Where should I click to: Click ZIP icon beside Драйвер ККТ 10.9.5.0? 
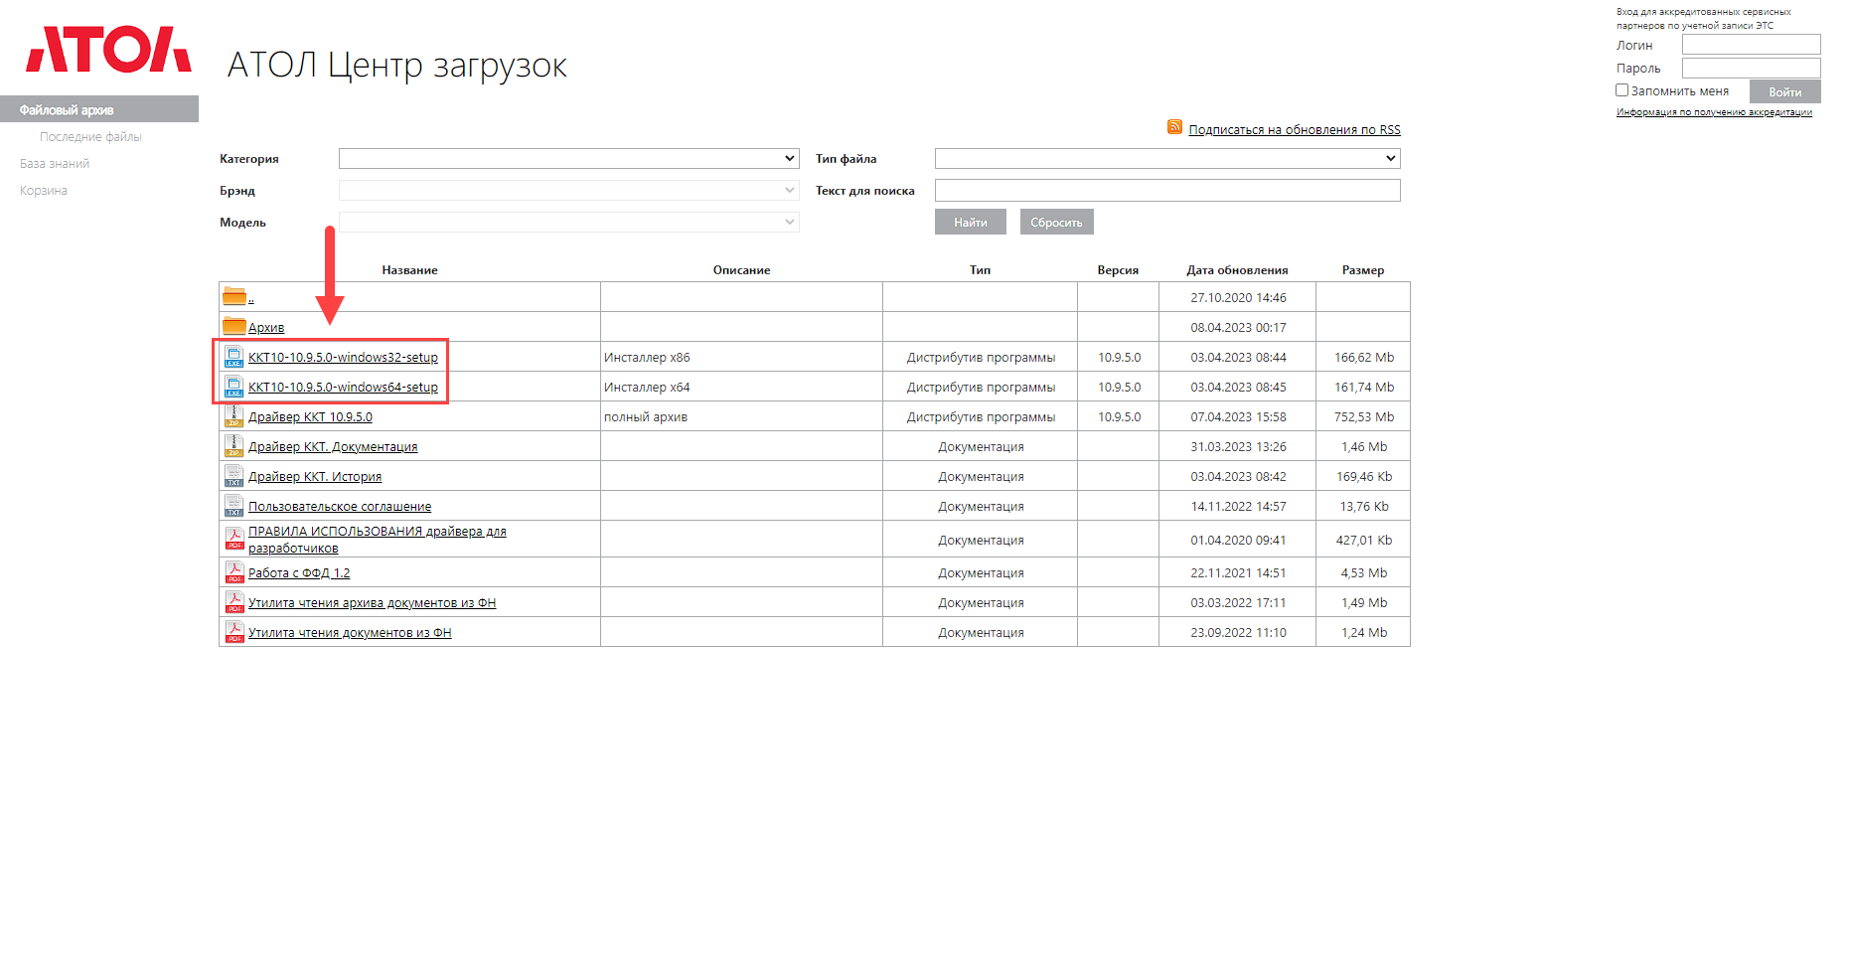click(x=233, y=416)
